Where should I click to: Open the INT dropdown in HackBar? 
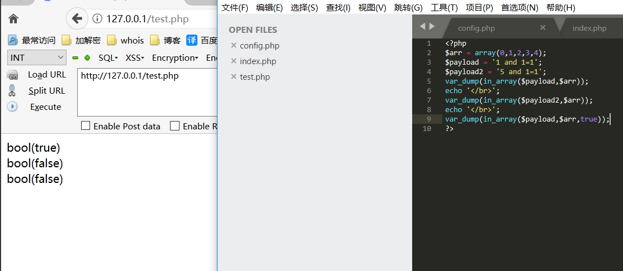[x=37, y=57]
